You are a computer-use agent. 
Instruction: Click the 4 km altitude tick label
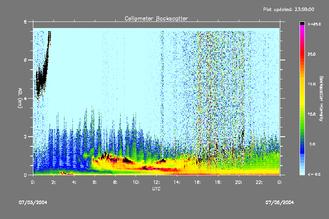[25, 98]
